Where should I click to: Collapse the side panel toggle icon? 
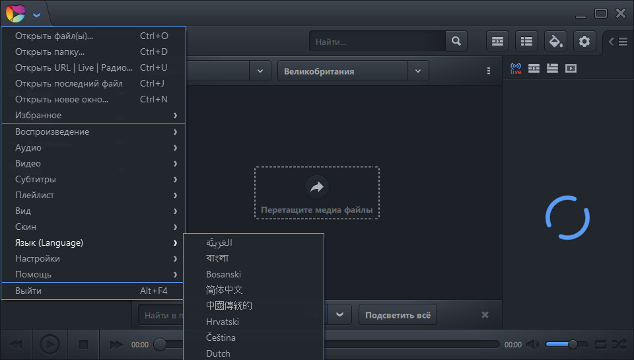(618, 41)
